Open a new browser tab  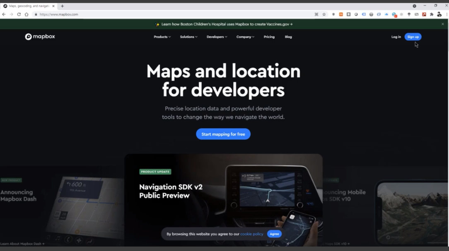click(x=63, y=6)
